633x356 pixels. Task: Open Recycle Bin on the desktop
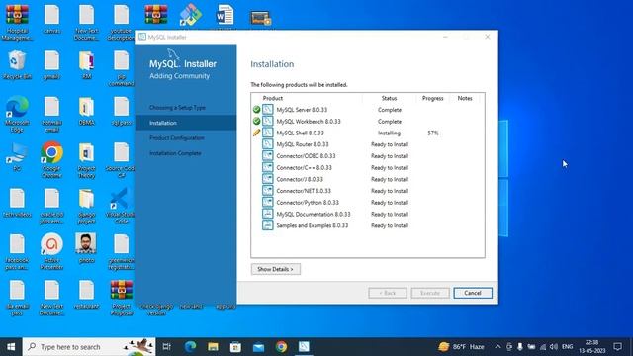[17, 65]
